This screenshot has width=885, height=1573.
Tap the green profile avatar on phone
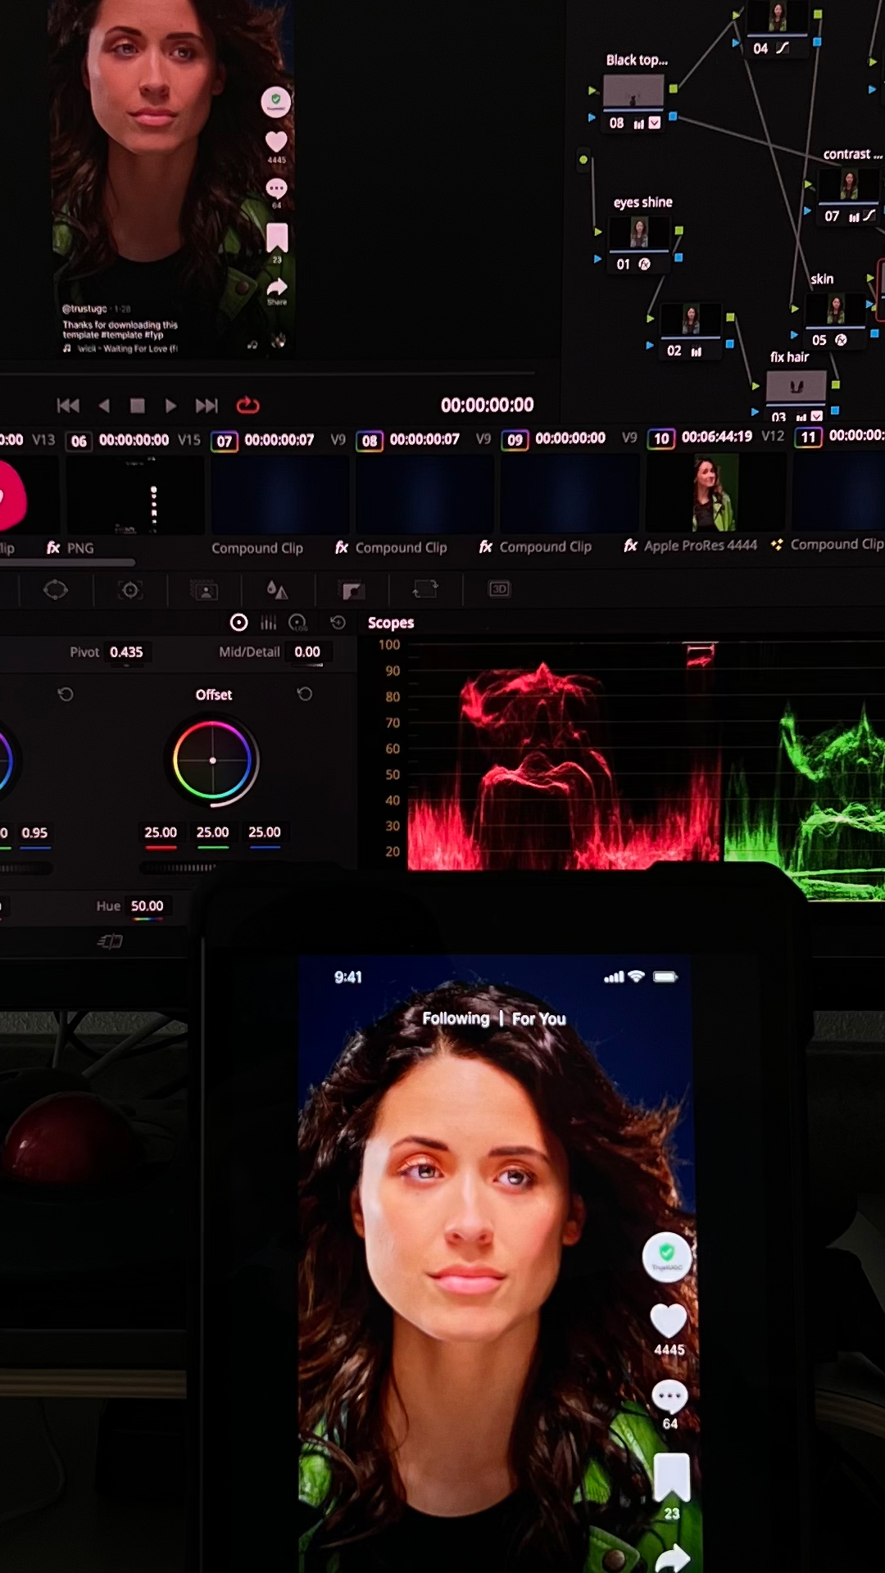pos(667,1256)
